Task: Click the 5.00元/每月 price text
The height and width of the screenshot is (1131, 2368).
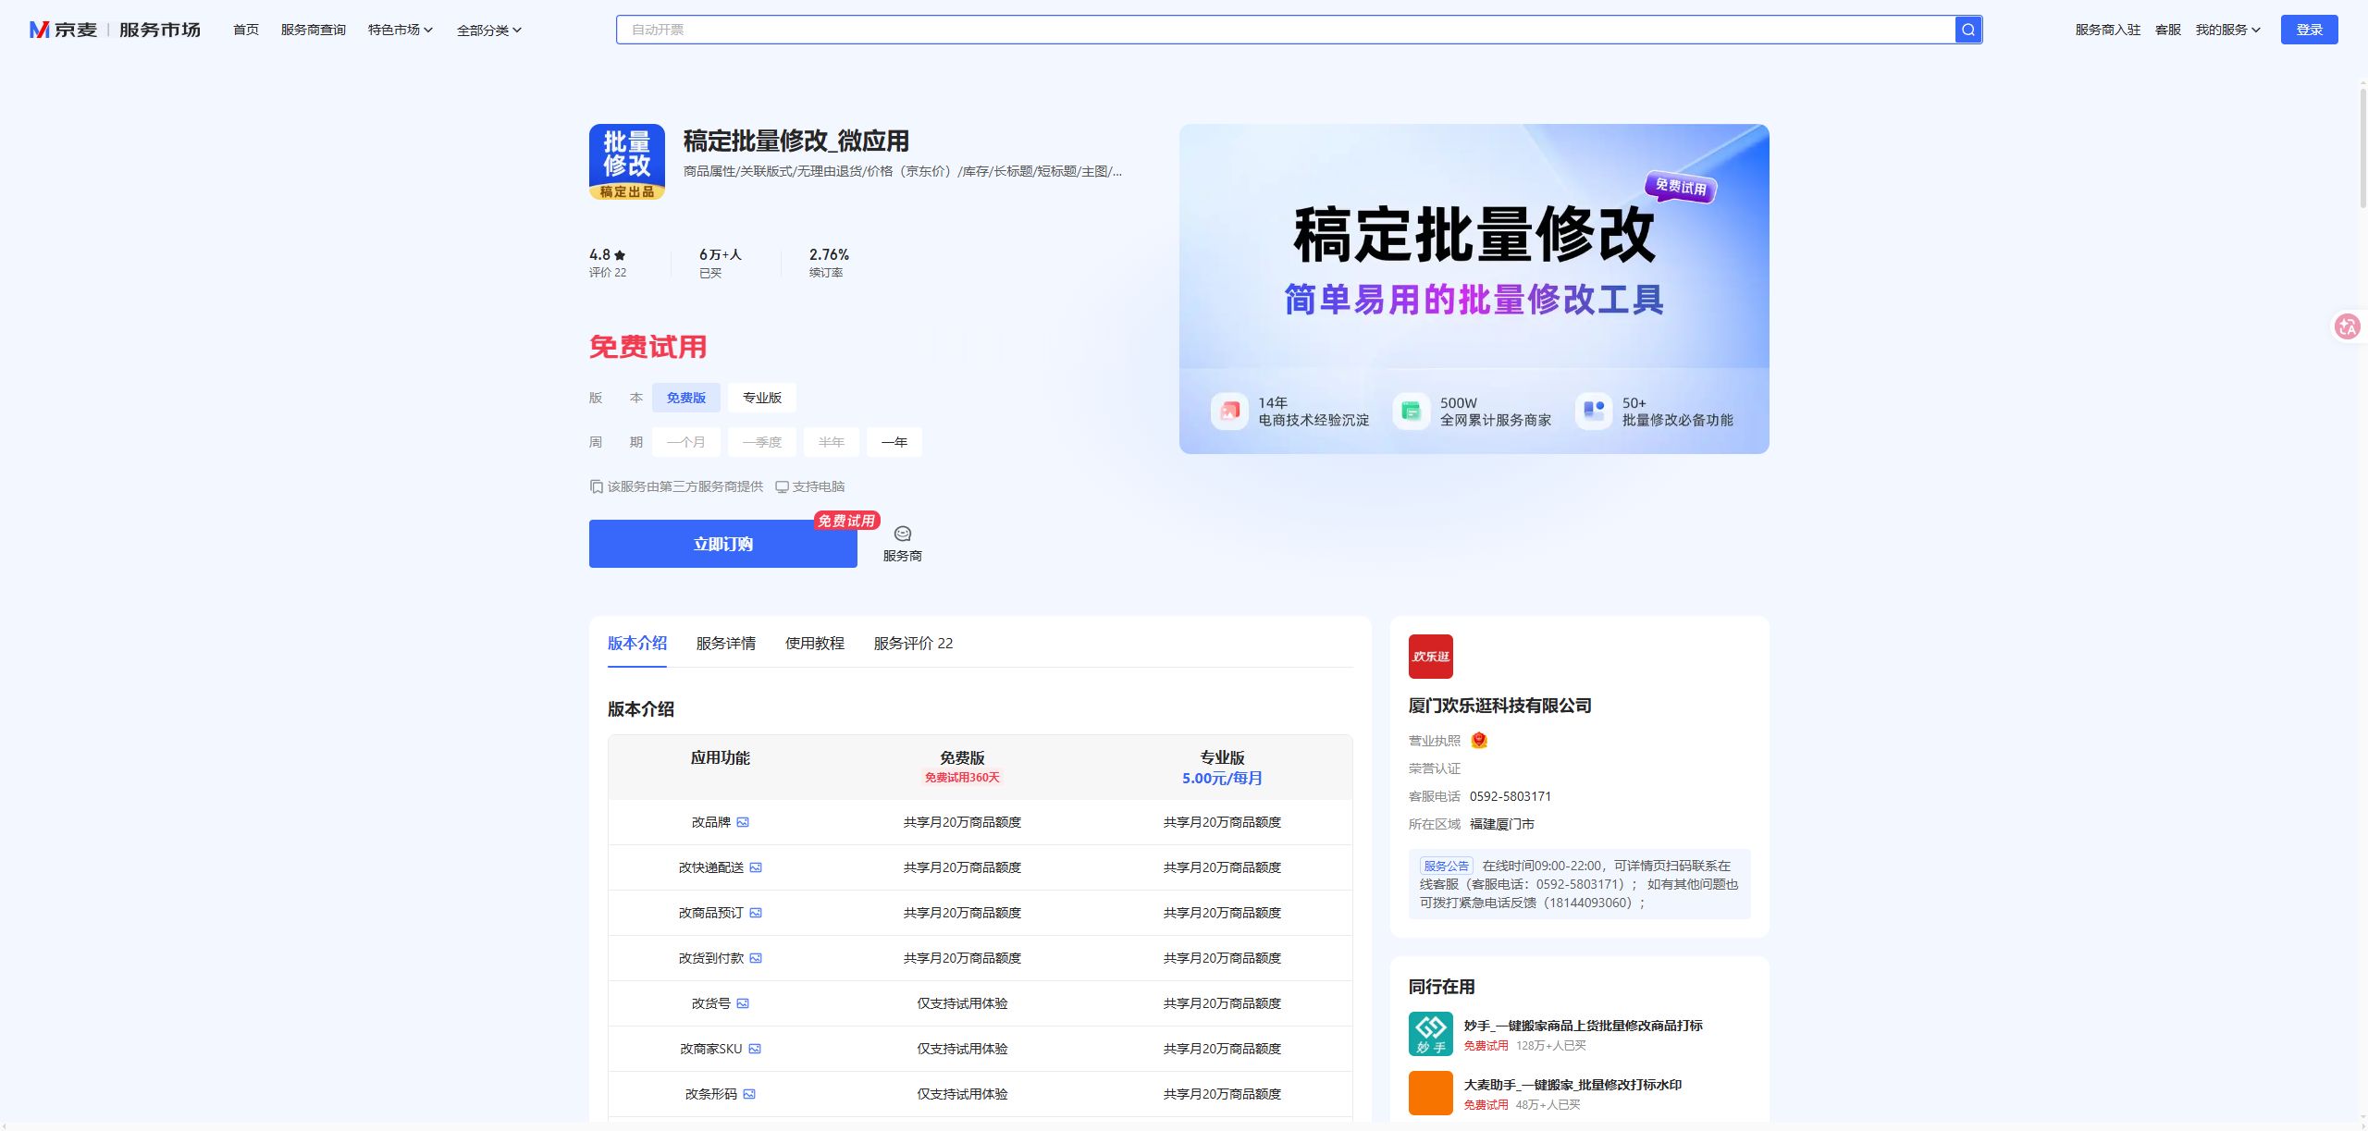Action: tap(1222, 779)
